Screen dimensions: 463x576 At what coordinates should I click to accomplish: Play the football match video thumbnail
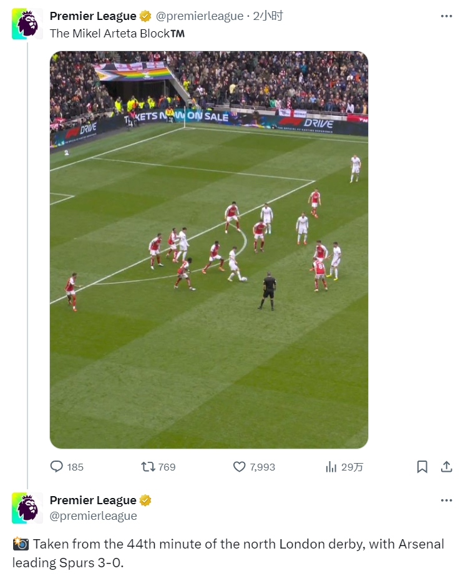click(x=209, y=250)
